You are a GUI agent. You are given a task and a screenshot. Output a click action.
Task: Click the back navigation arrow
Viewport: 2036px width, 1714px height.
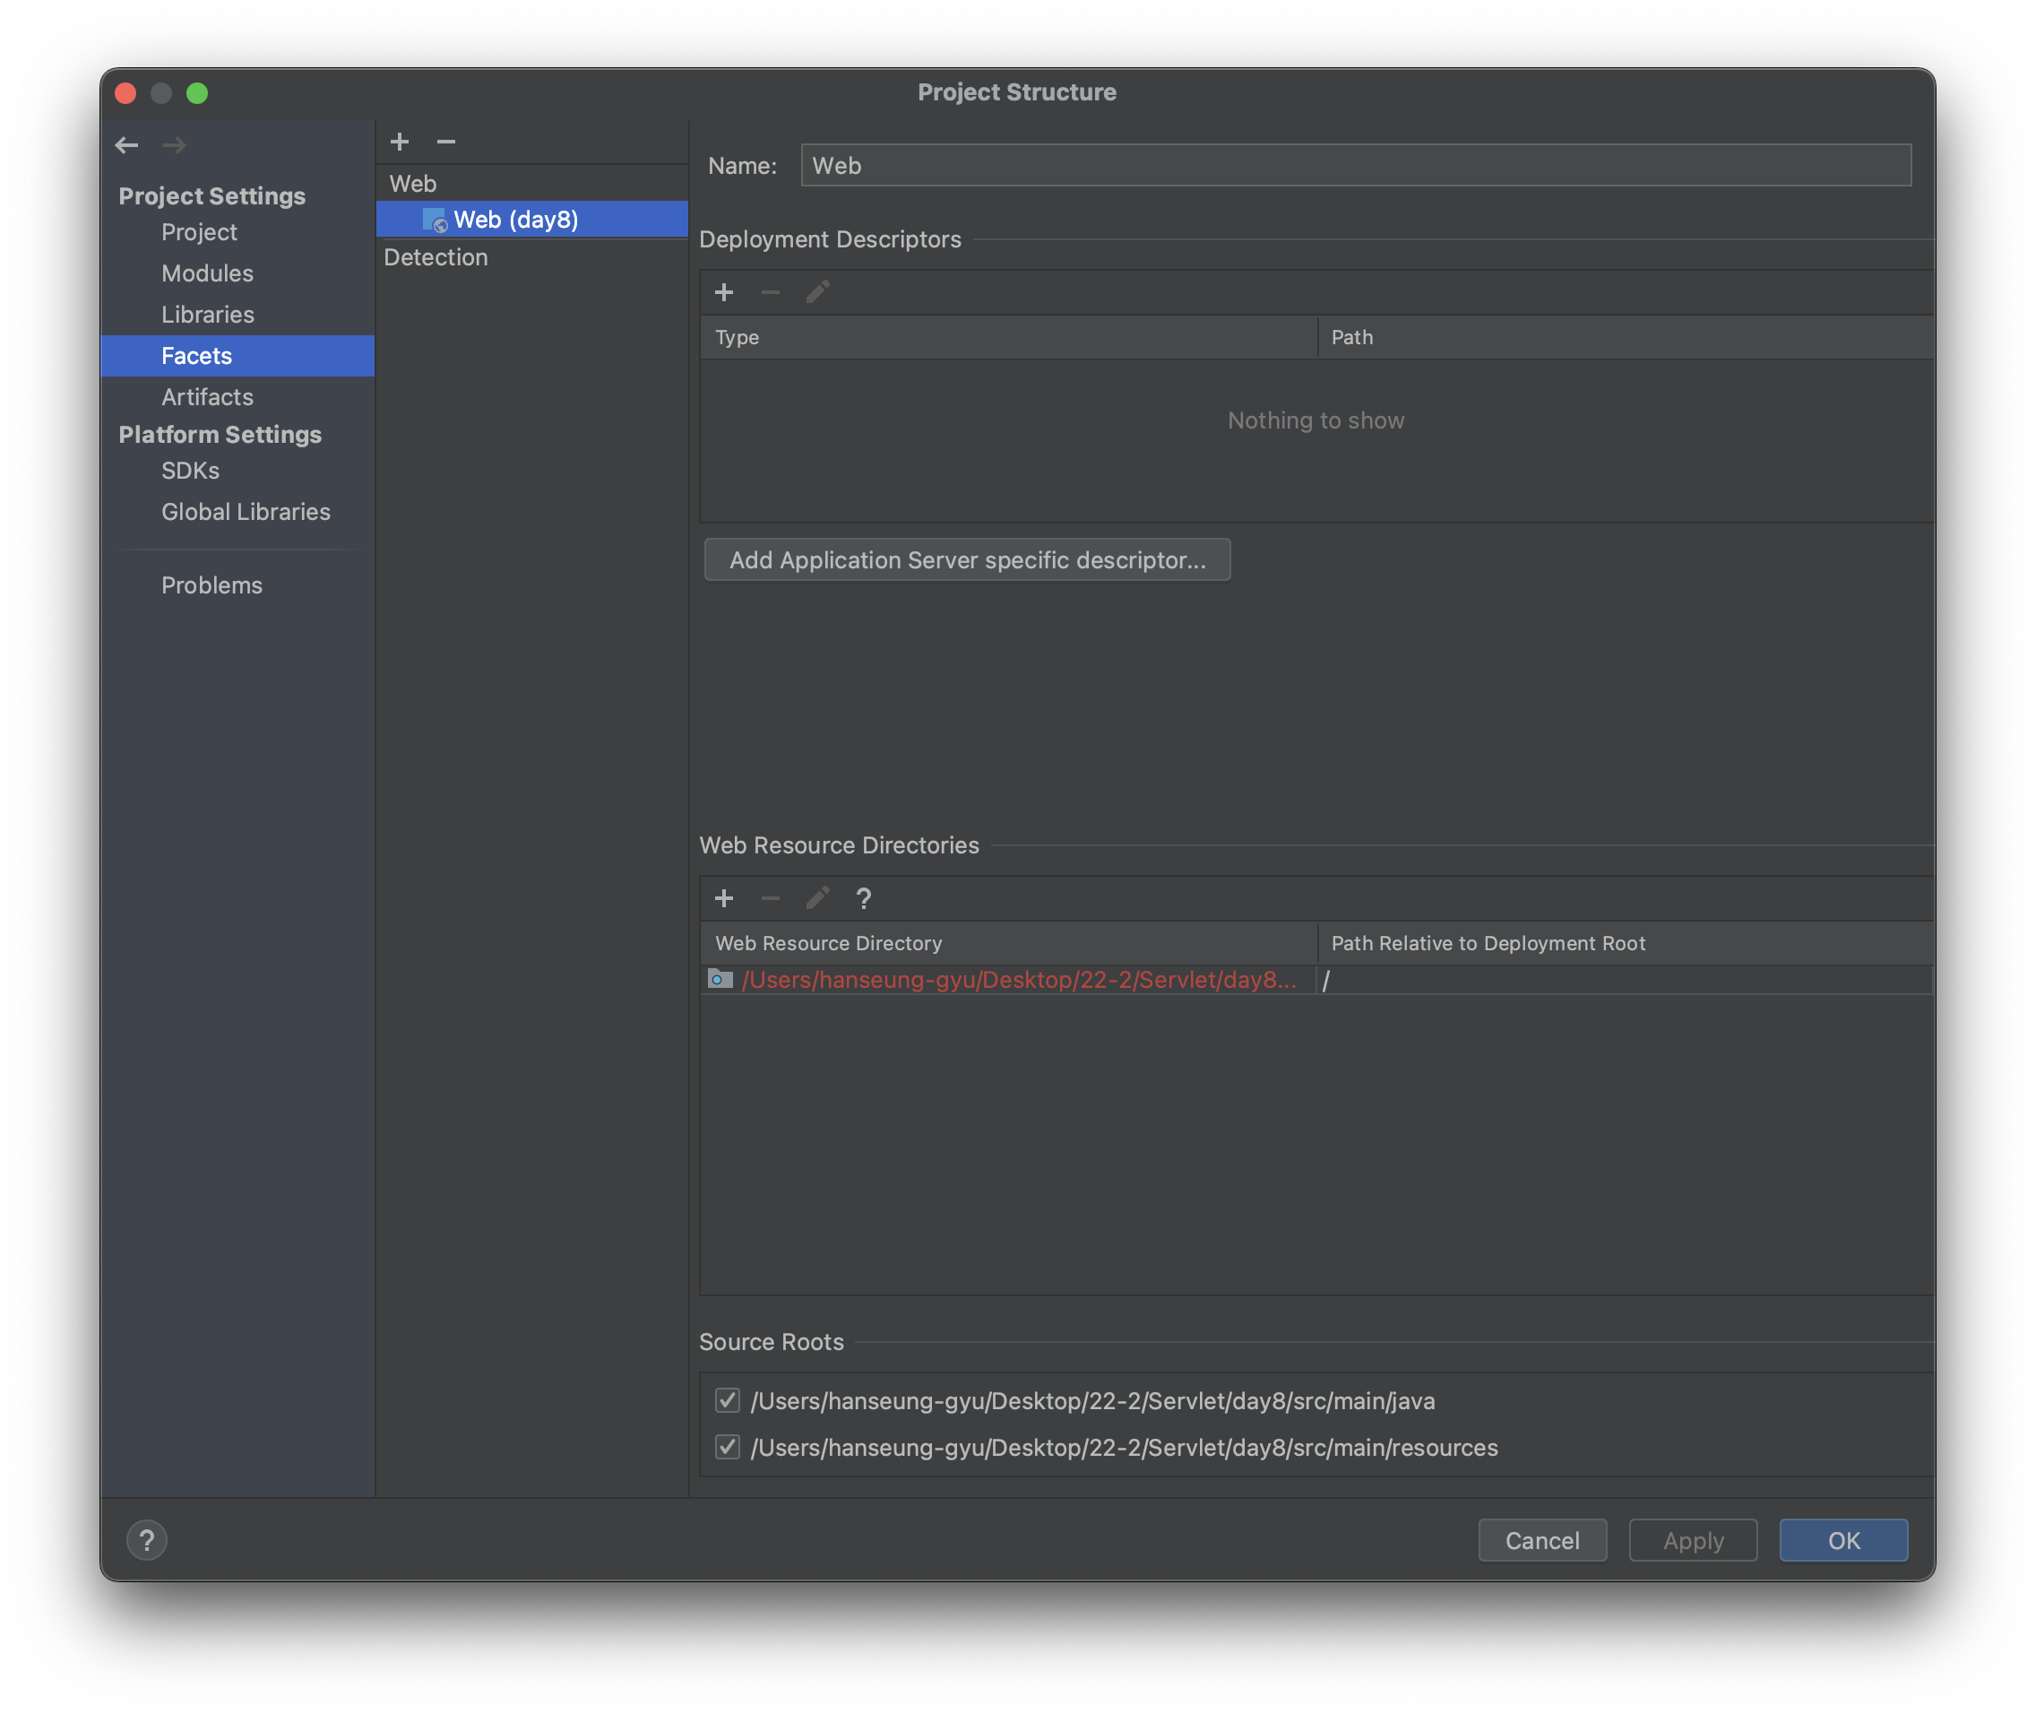126,146
